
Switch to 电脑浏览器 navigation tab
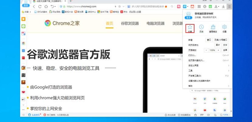(x=156, y=23)
